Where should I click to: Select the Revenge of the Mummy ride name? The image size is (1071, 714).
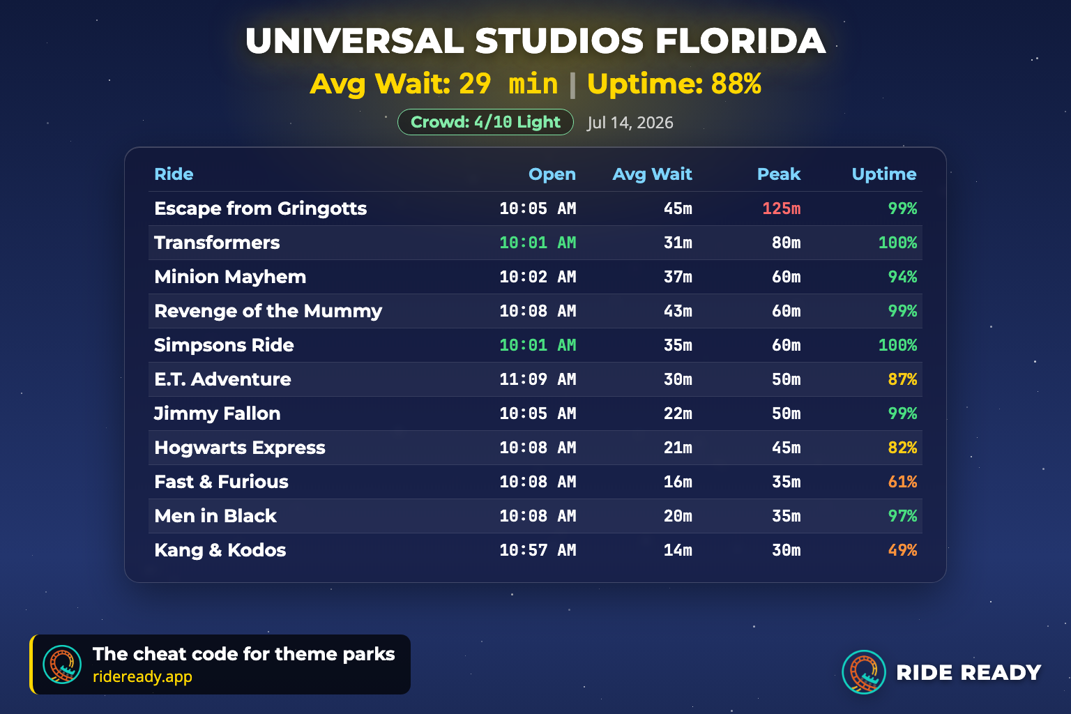268,311
